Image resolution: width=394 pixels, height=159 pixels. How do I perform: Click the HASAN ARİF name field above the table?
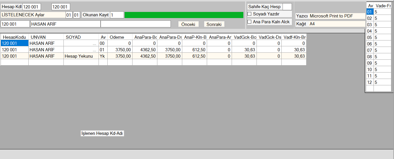(66, 24)
